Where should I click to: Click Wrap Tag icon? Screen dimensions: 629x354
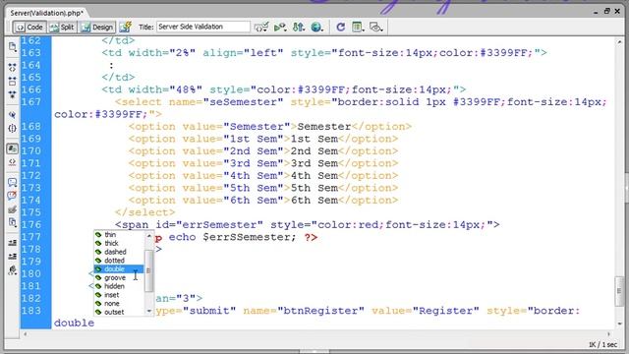click(x=12, y=209)
